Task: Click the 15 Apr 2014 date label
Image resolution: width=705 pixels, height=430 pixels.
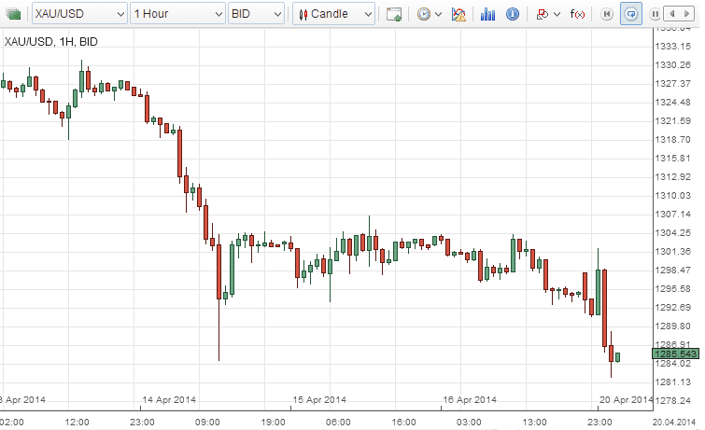Action: pos(319,399)
